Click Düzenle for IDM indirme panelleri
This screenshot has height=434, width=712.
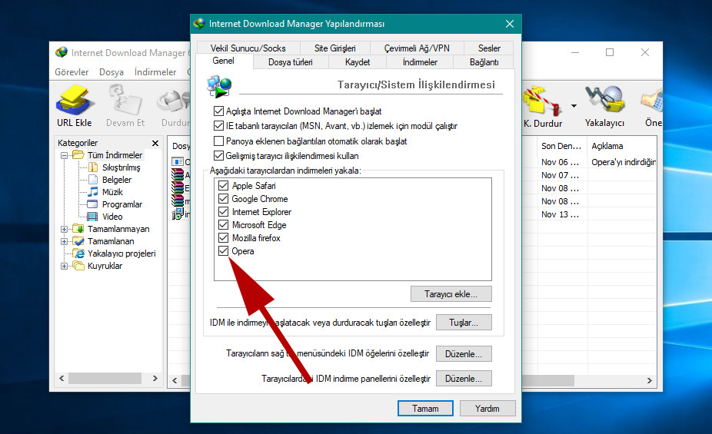464,378
